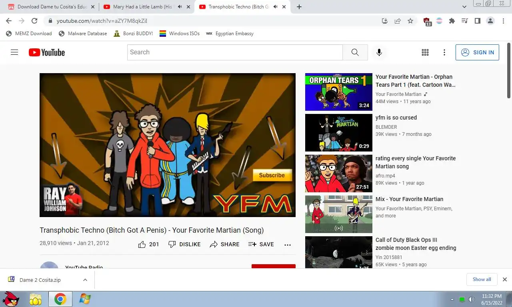The width and height of the screenshot is (512, 307).
Task: Open YouTube settings three-dot menu
Action: point(444,52)
